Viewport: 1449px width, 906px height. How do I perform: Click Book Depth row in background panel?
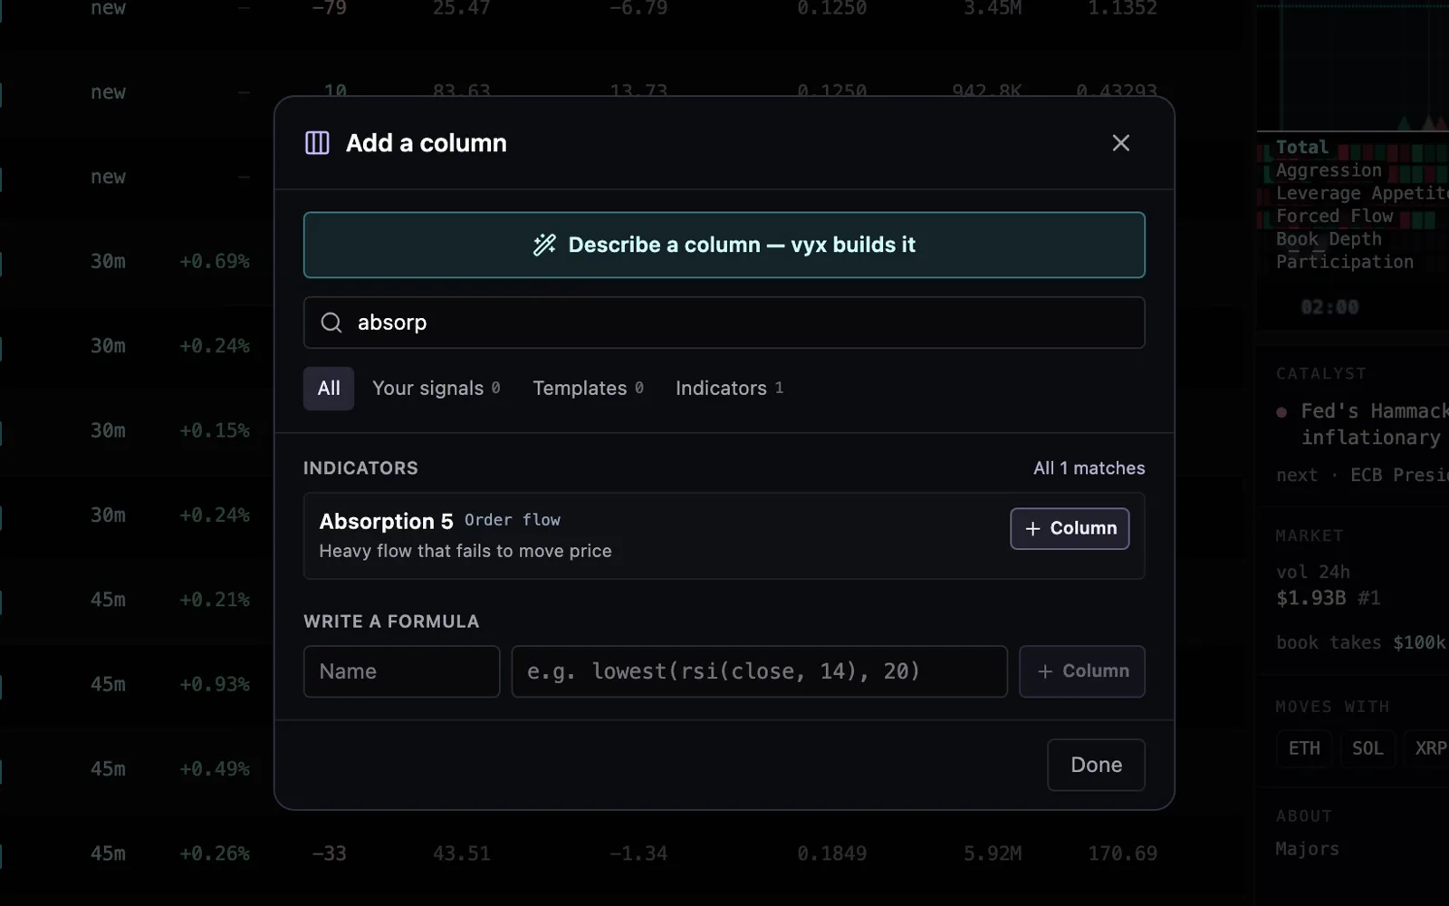[1329, 239]
